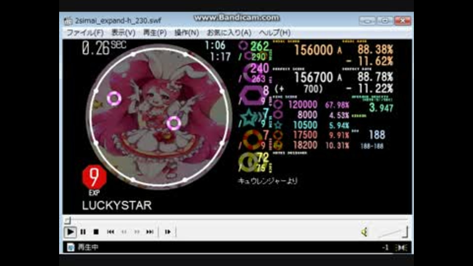Click the score value 156000
The image size is (473, 266).
(x=313, y=50)
